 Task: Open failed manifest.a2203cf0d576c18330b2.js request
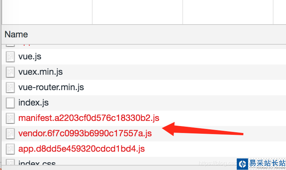tap(89, 118)
